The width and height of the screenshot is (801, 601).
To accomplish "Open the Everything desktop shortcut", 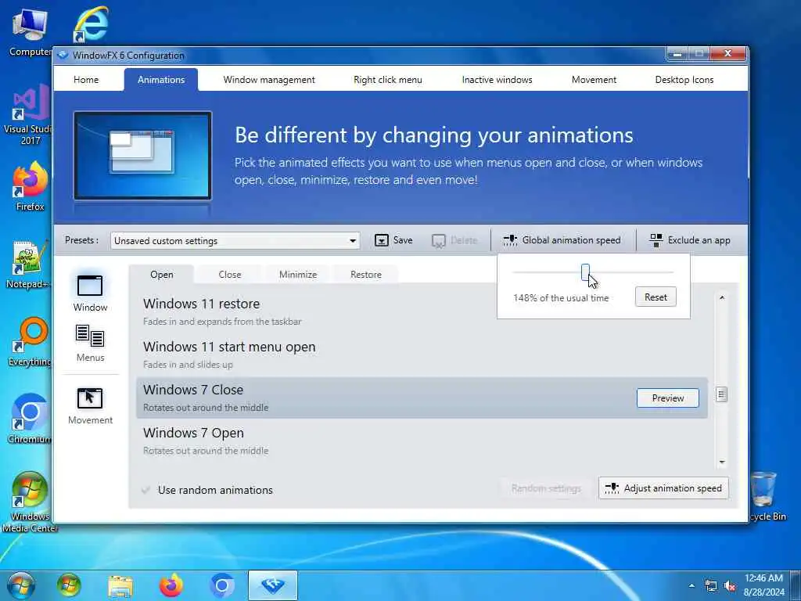I will click(31, 343).
